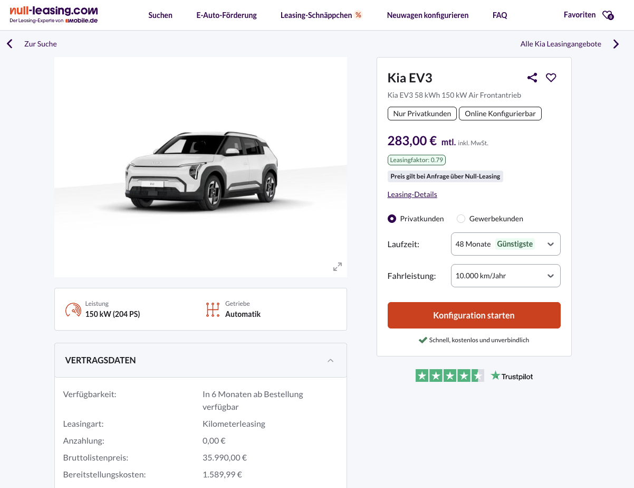
Task: Click the Online Konfigurierbar tag
Action: click(500, 114)
